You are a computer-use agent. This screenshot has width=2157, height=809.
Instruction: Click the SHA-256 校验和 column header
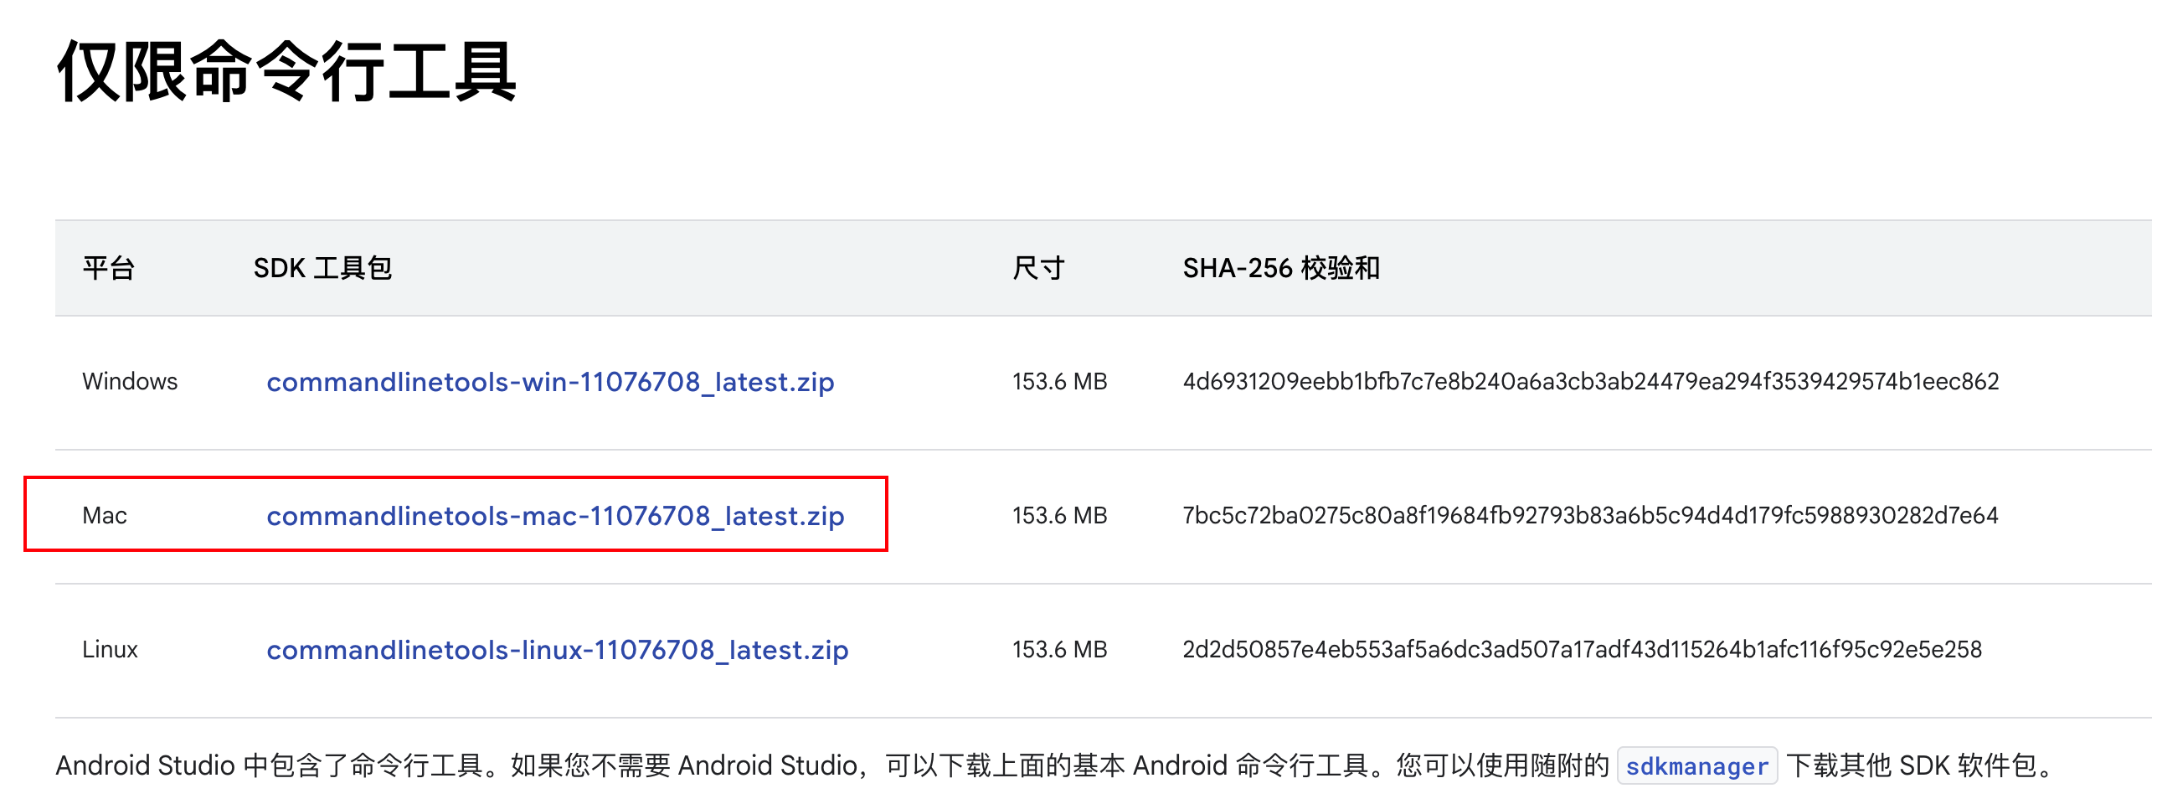pos(1281,268)
